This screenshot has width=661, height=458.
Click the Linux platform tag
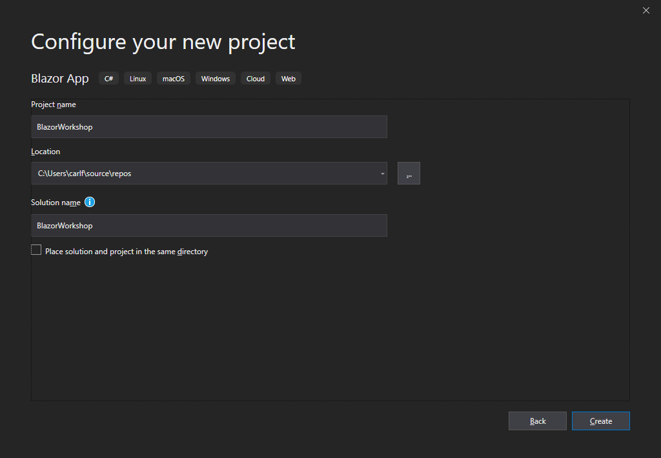pyautogui.click(x=138, y=79)
